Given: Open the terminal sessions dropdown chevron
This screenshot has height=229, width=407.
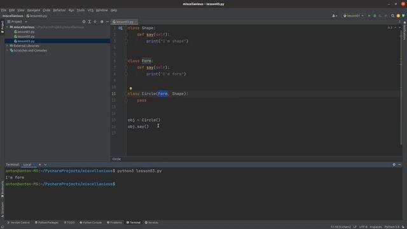Looking at the screenshot, I should 45,165.
